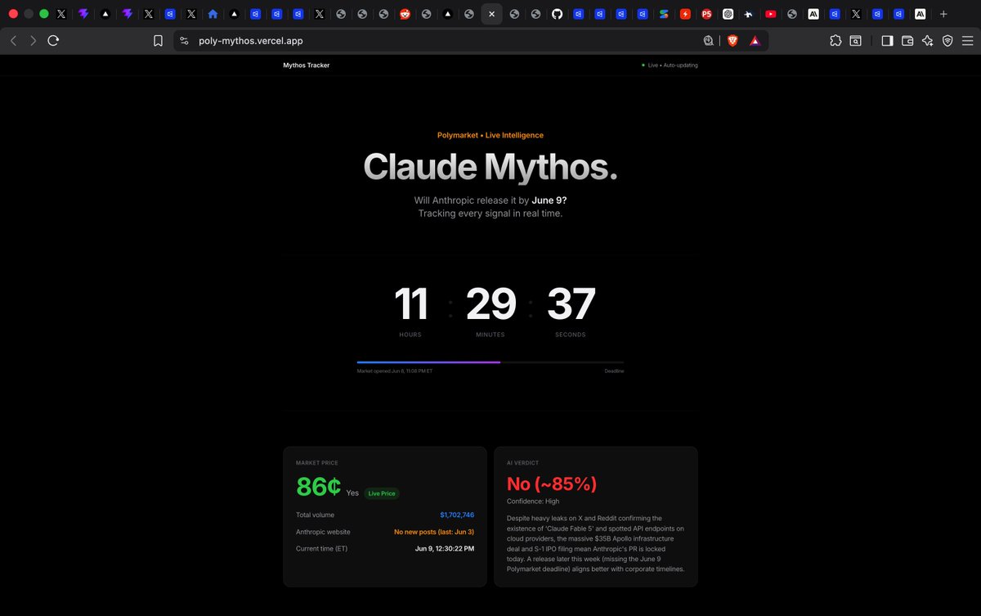Image resolution: width=981 pixels, height=616 pixels.
Task: Click the zoom indicator icon in address bar
Action: point(709,41)
